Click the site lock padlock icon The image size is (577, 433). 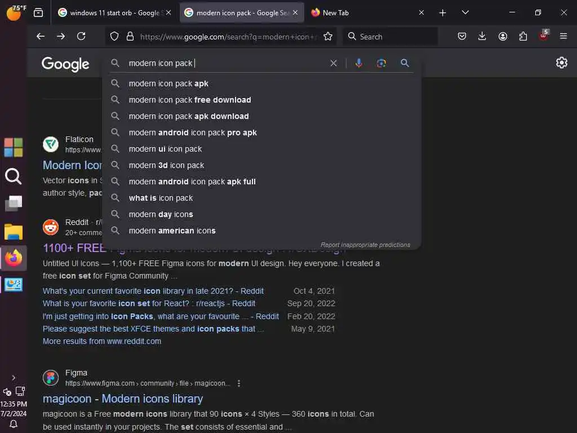(x=130, y=37)
